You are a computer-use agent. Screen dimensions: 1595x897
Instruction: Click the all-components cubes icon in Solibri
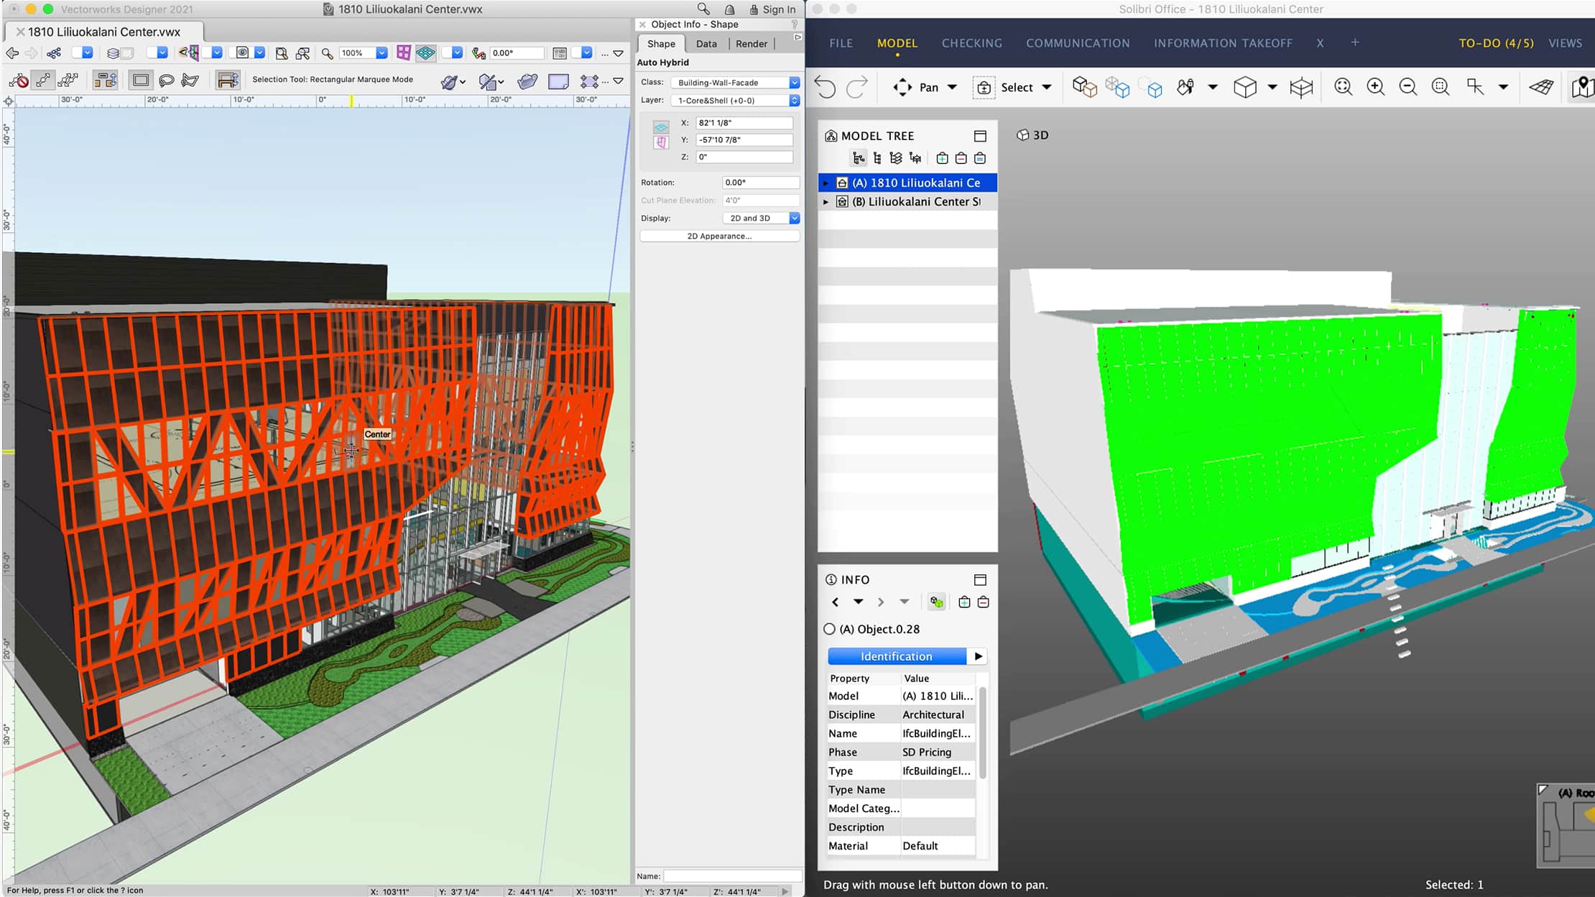coord(1084,87)
